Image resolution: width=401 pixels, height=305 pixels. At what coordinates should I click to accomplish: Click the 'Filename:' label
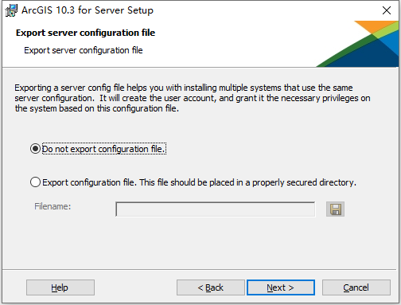[53, 206]
